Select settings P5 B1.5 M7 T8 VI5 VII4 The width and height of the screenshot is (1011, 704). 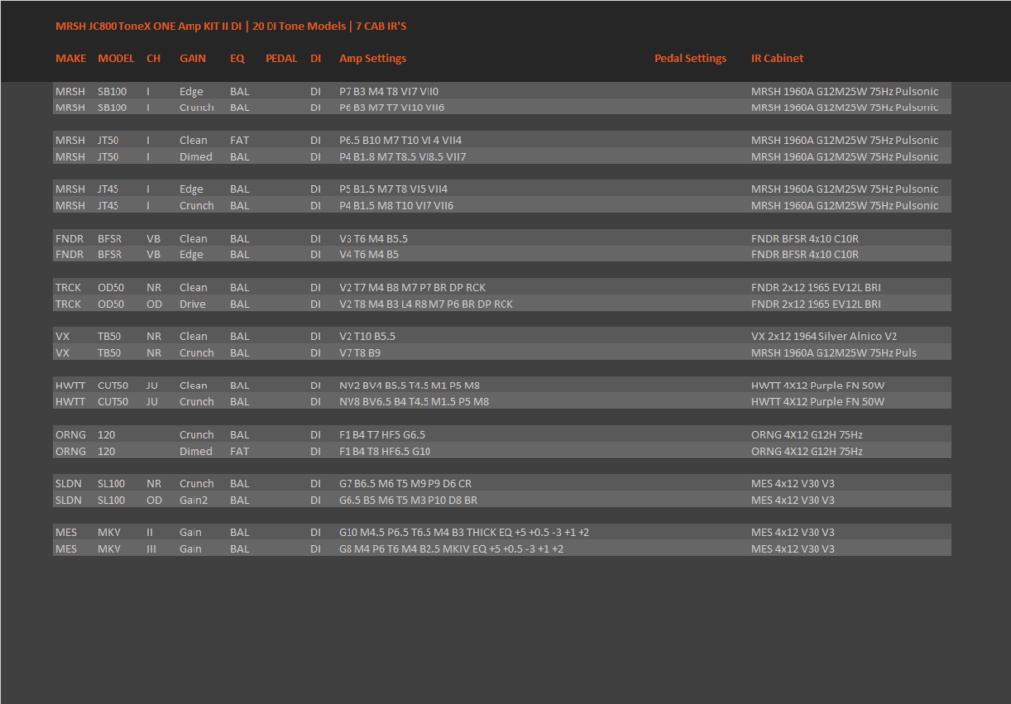(393, 189)
